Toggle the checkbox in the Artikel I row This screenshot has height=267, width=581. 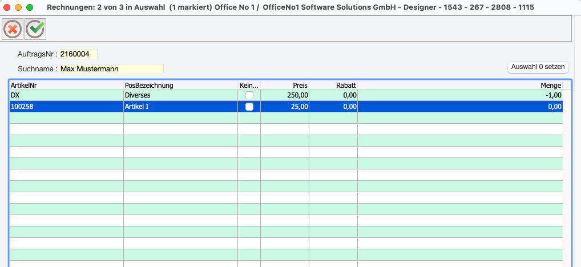(249, 107)
